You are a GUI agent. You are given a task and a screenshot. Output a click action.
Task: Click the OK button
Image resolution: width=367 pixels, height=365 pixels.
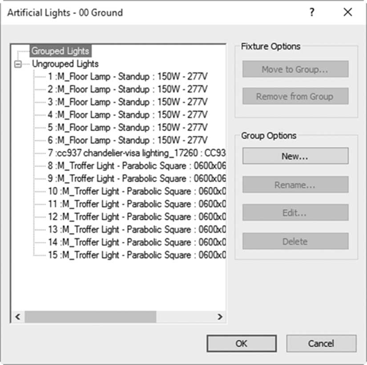[242, 344]
